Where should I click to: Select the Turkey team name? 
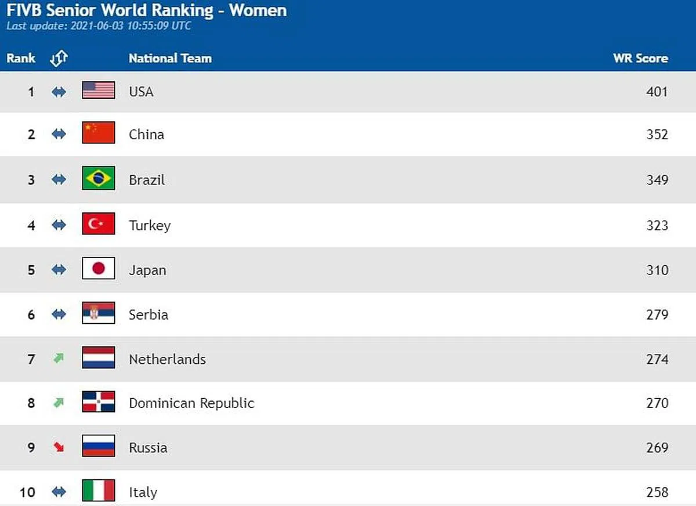coord(150,225)
